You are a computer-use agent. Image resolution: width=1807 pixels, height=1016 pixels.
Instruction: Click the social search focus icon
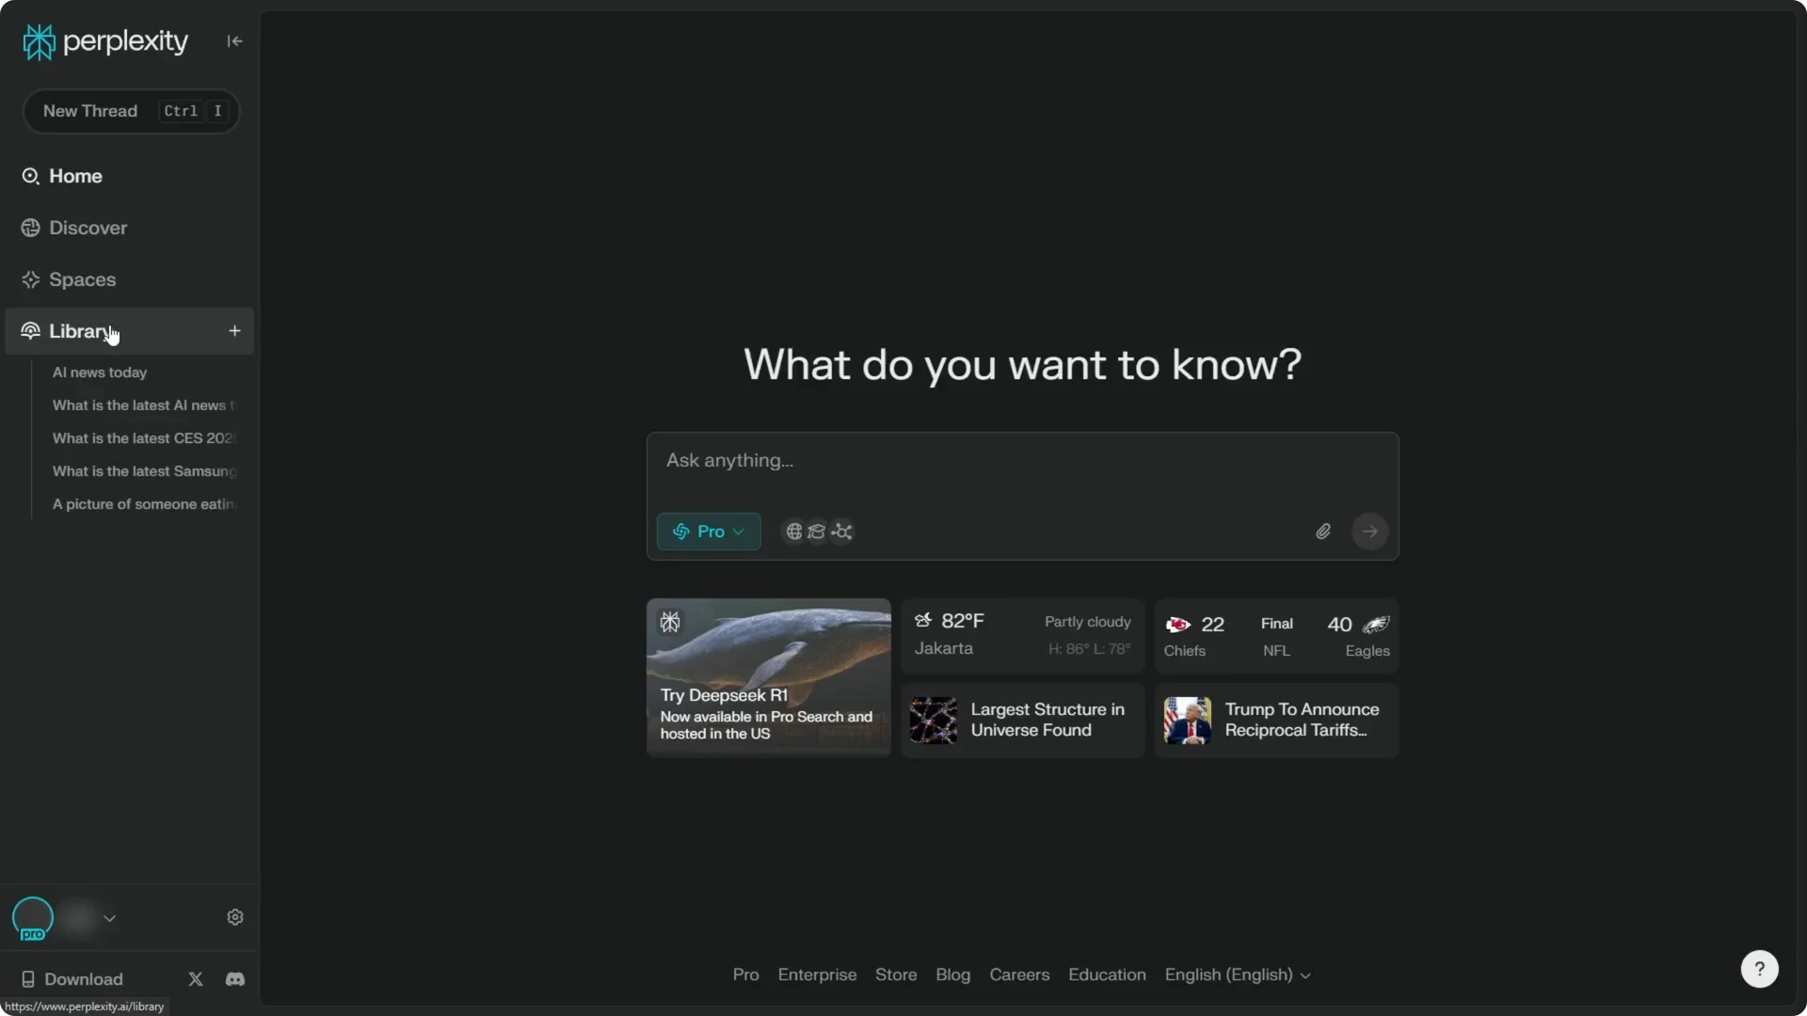point(842,532)
